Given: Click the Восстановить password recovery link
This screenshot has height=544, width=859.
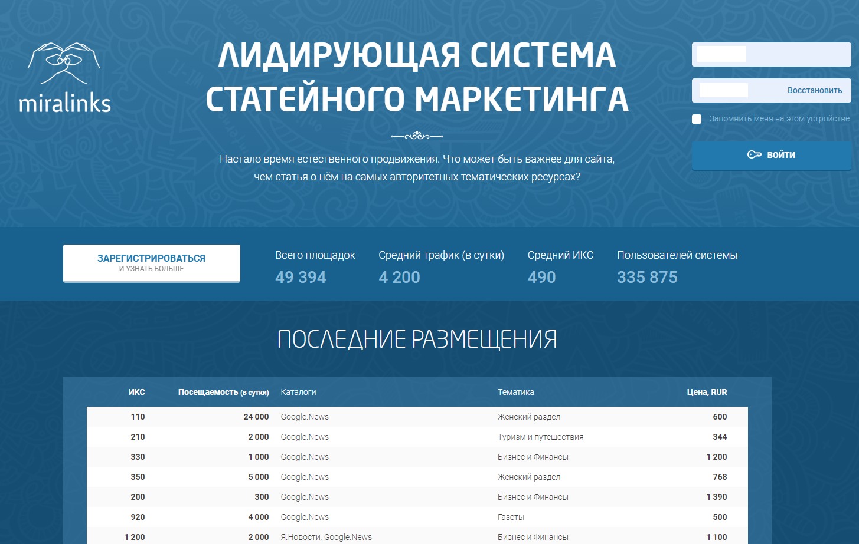Looking at the screenshot, I should [814, 90].
